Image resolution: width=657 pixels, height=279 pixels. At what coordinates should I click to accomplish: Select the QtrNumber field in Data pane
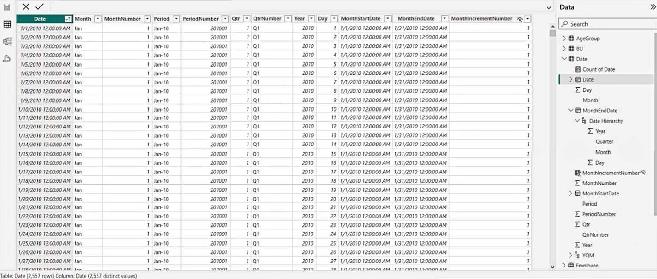tap(595, 234)
